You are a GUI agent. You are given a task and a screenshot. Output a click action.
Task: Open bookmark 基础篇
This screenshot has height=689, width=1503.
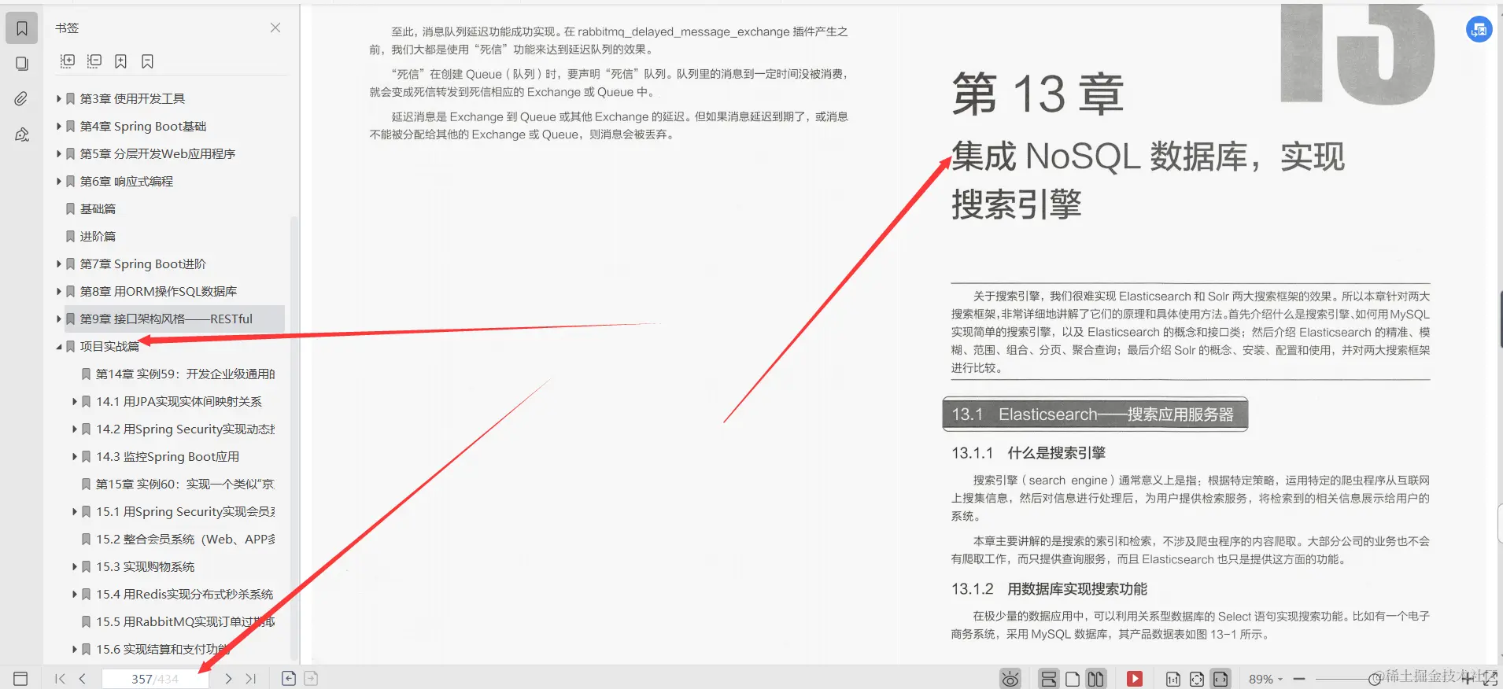98,208
